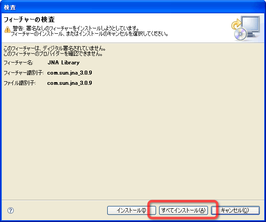The height and width of the screenshot is (222, 266).
Task: Click the 検査 window title text
Action: click(x=10, y=8)
